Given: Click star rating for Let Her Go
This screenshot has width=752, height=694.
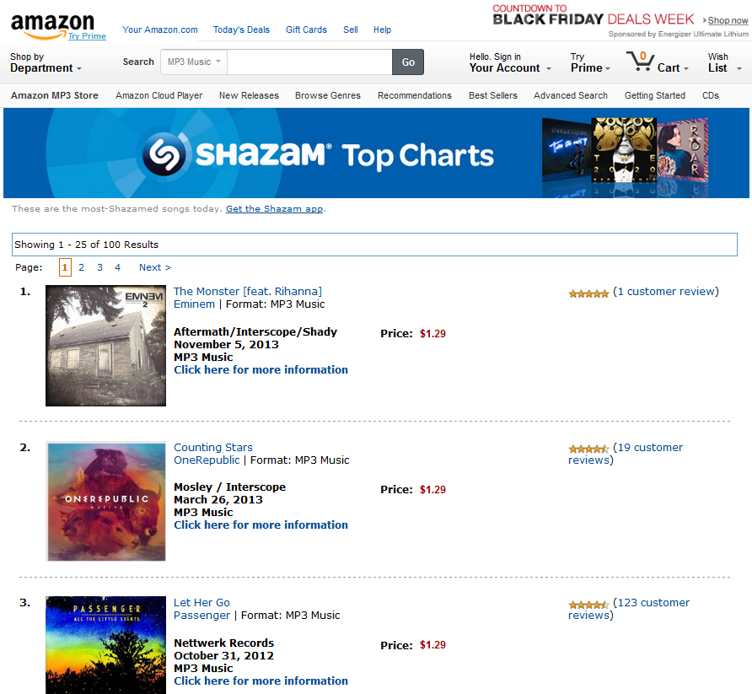Looking at the screenshot, I should 588,605.
